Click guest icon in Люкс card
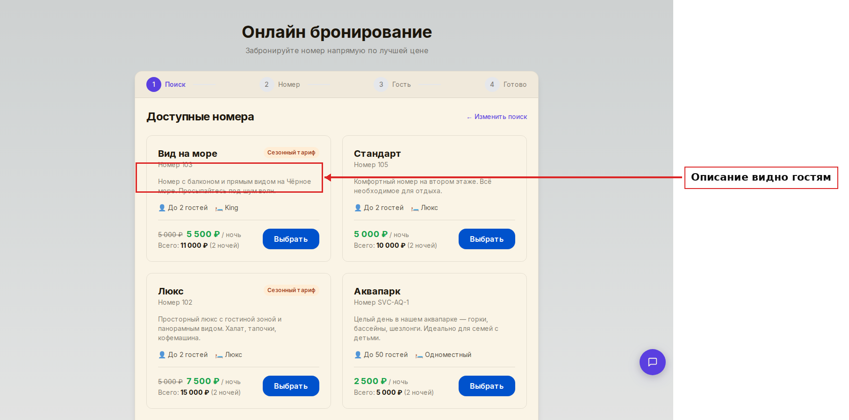 point(162,355)
